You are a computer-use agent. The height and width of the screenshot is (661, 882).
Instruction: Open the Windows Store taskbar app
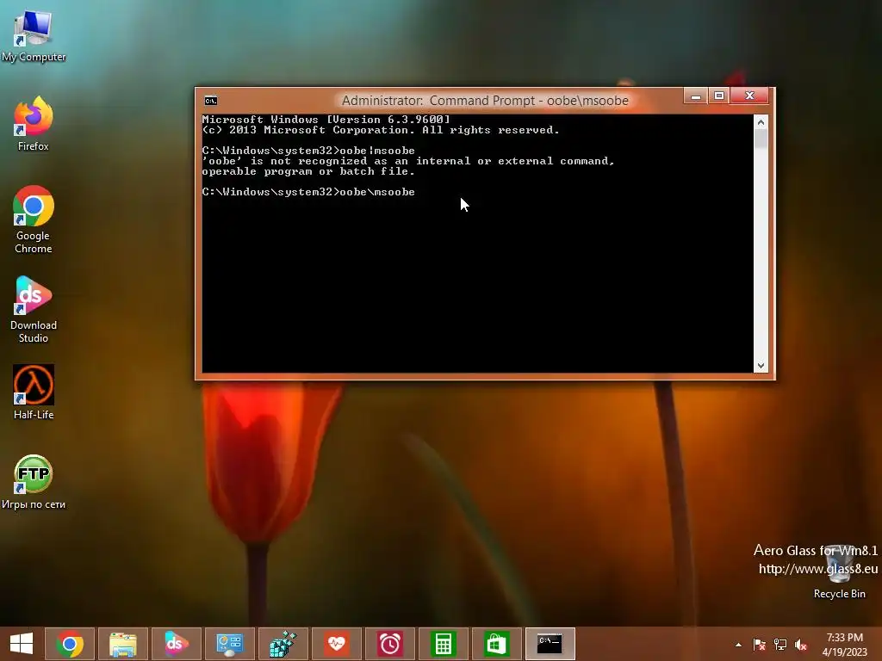(496, 644)
